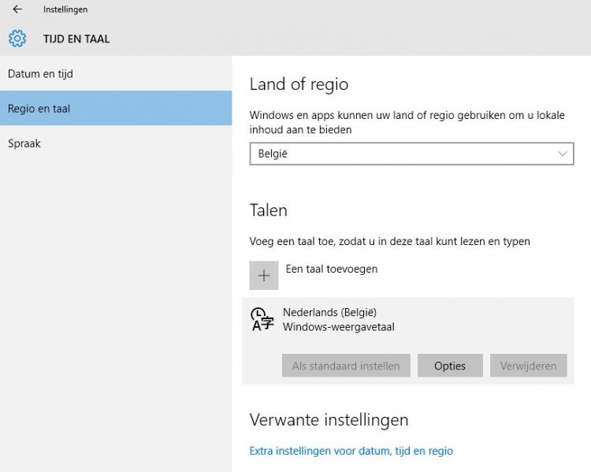Click the Verwante instellingen heading
Image resolution: width=591 pixels, height=472 pixels.
329,419
